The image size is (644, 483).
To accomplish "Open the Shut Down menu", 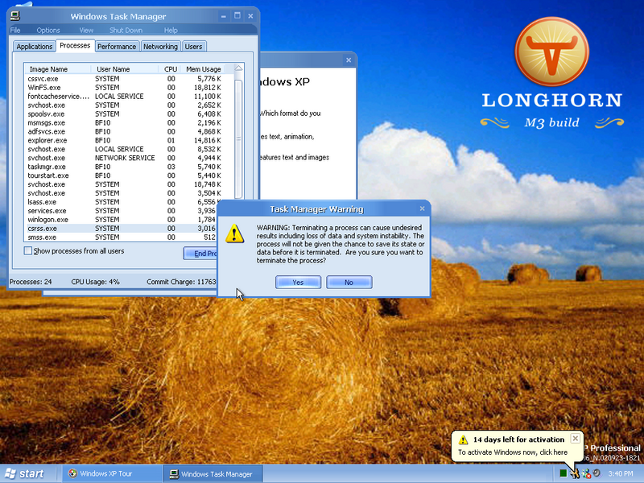I will [x=126, y=30].
